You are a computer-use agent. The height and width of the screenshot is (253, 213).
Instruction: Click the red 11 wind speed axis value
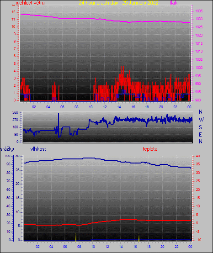coord(13,19)
